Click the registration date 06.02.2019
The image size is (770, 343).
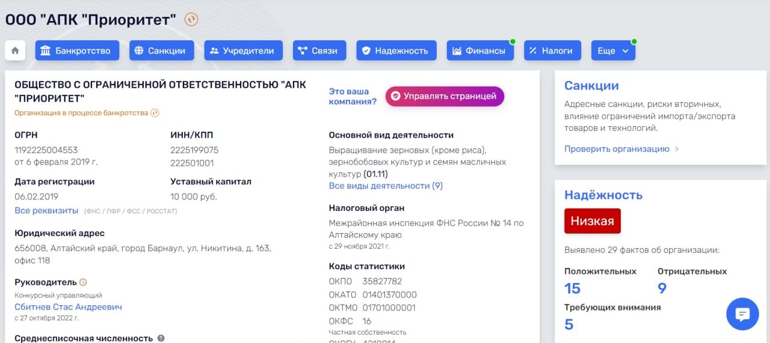point(36,196)
